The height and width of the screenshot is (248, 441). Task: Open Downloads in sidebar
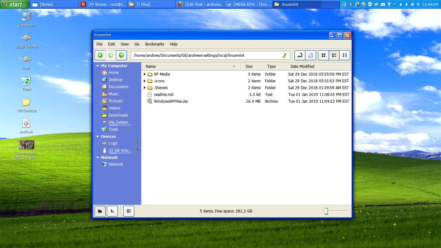(x=118, y=115)
